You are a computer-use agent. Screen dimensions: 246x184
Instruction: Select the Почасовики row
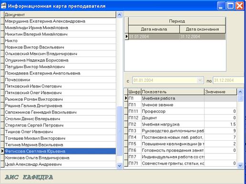point(60,80)
